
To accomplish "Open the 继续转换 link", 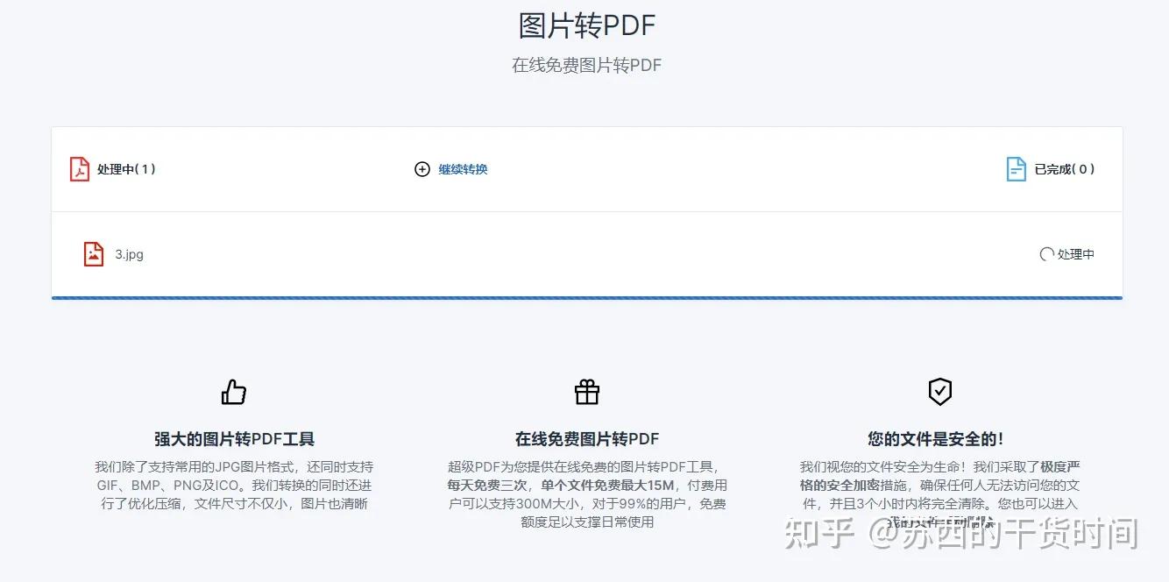I will pos(462,169).
